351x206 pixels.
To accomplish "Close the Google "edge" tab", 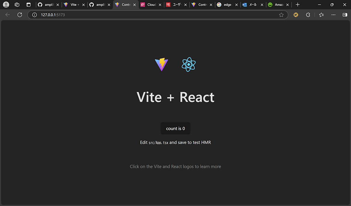I will click(x=237, y=5).
